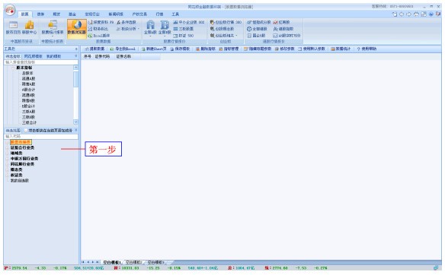Click the indicator pinyin search field
The height and width of the screenshot is (275, 445).
click(x=41, y=62)
